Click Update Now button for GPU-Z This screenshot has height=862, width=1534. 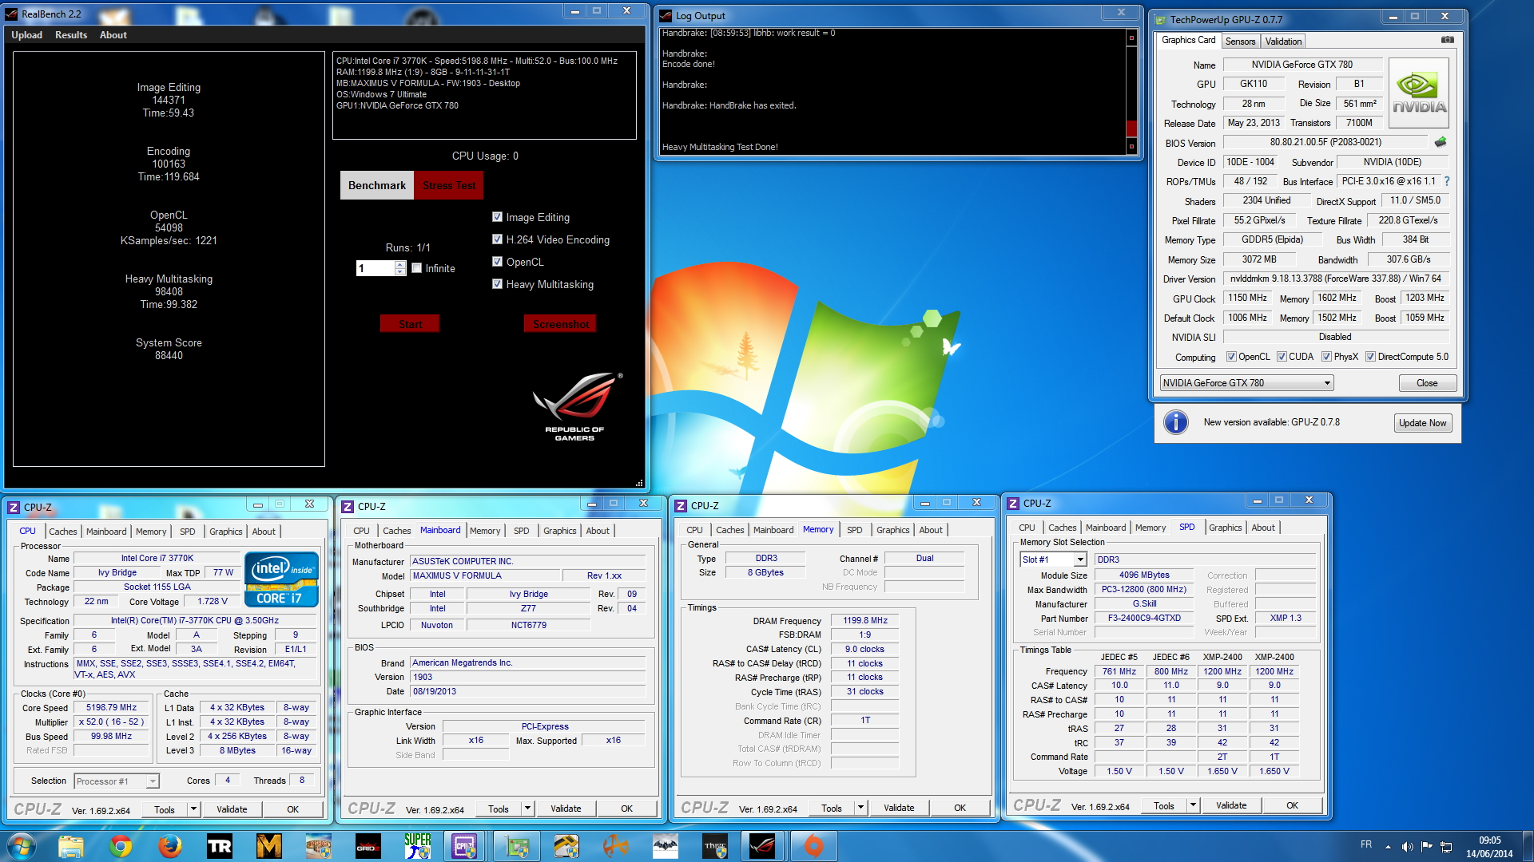tap(1422, 423)
